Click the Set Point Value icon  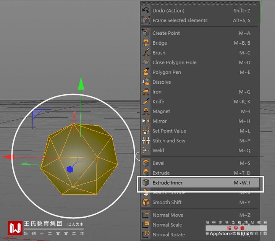[x=146, y=131]
